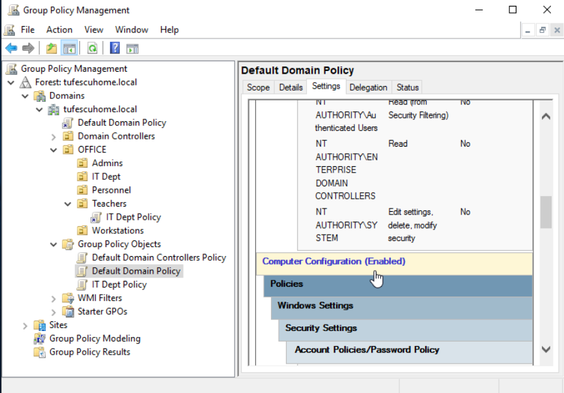Click the settings report vertical scrollbar thumb
The width and height of the screenshot is (564, 393).
click(x=546, y=212)
